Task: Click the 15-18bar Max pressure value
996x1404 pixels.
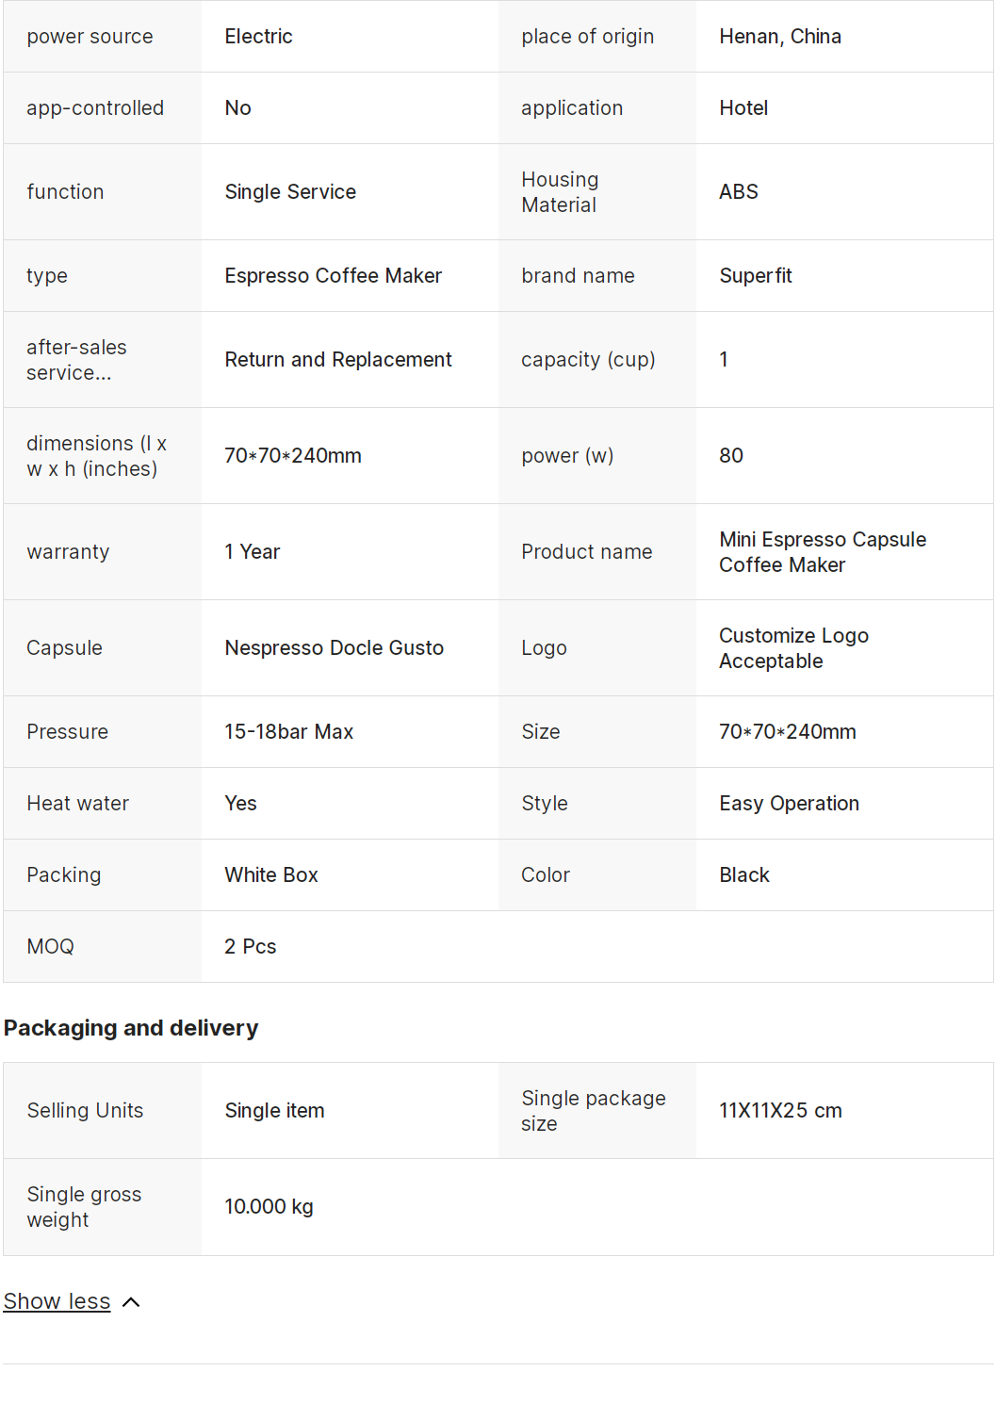Action: [288, 732]
